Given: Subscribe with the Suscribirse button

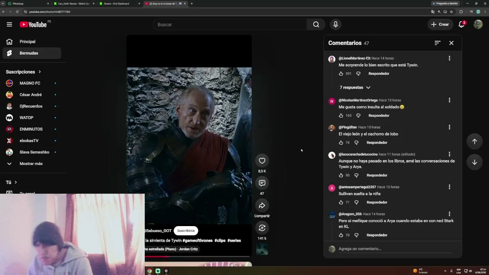Looking at the screenshot, I should 186,231.
